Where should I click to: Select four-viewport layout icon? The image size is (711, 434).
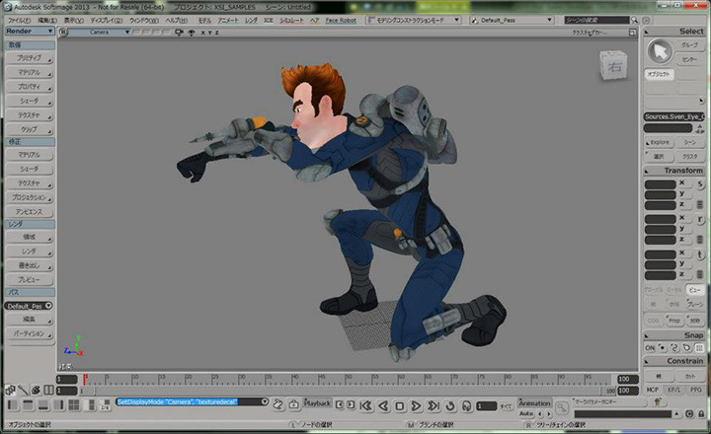coord(73,405)
